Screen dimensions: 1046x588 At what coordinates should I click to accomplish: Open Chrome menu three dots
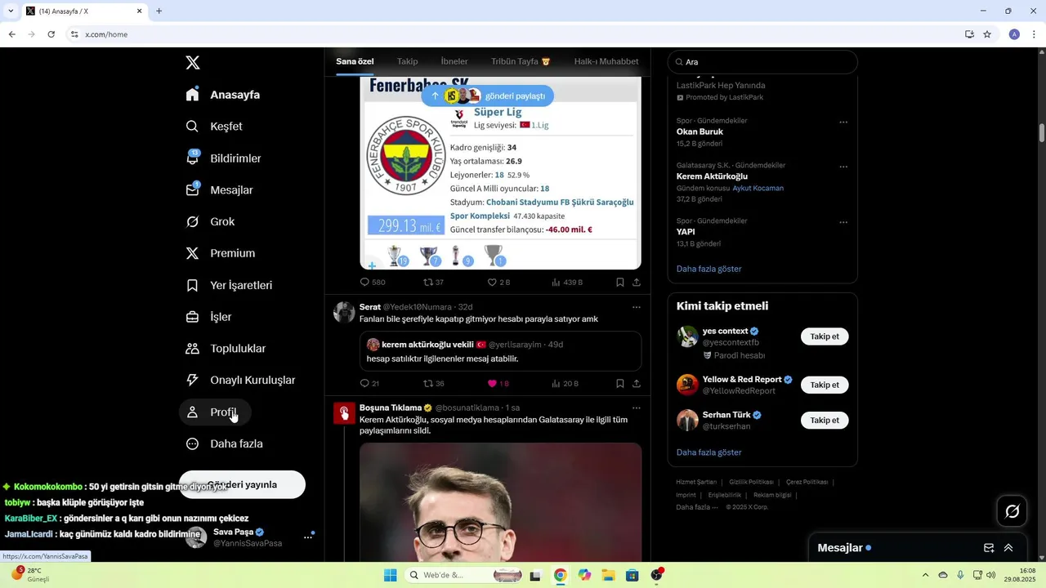coord(1034,34)
